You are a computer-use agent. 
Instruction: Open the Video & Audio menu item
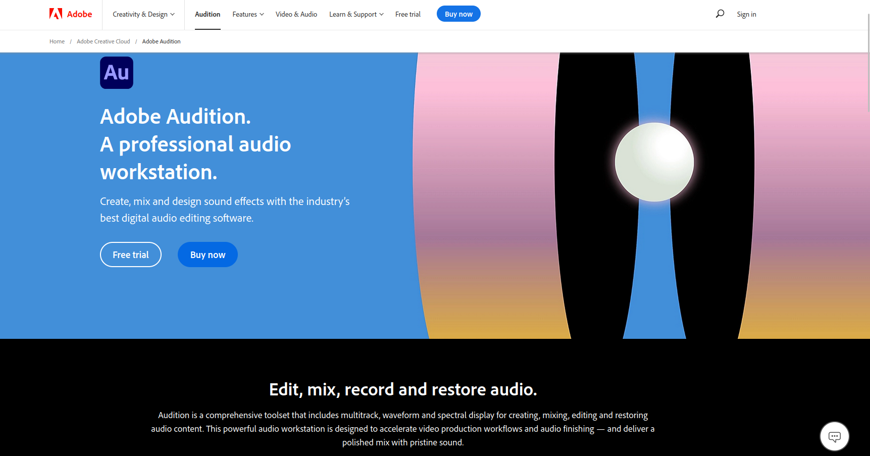[296, 14]
